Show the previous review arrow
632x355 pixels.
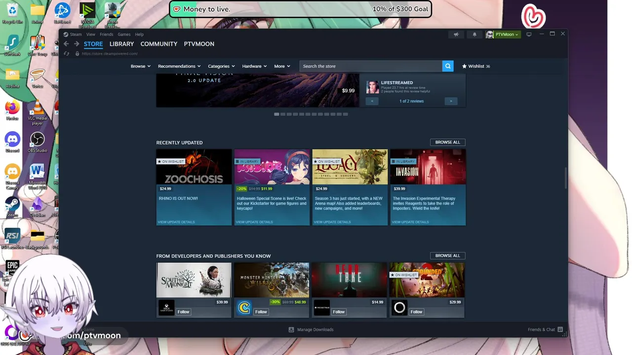(372, 101)
